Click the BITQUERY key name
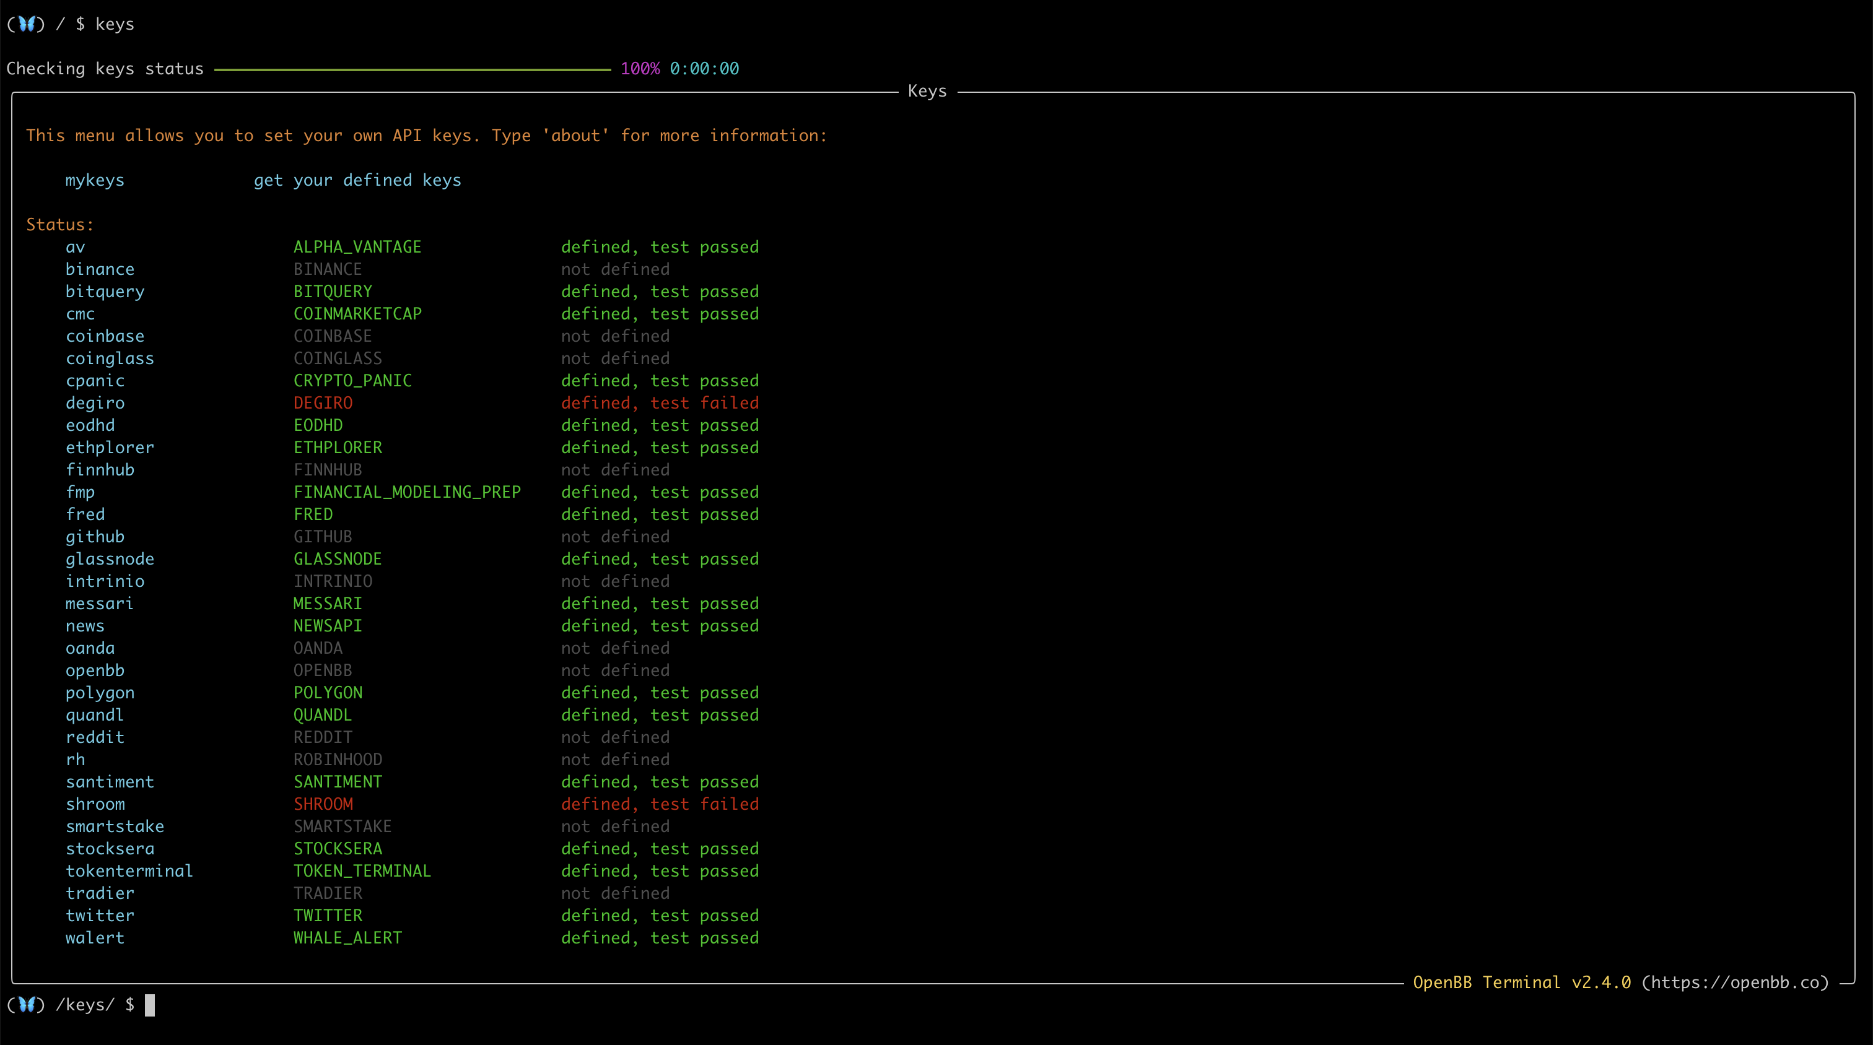Image resolution: width=1873 pixels, height=1045 pixels. [x=332, y=292]
